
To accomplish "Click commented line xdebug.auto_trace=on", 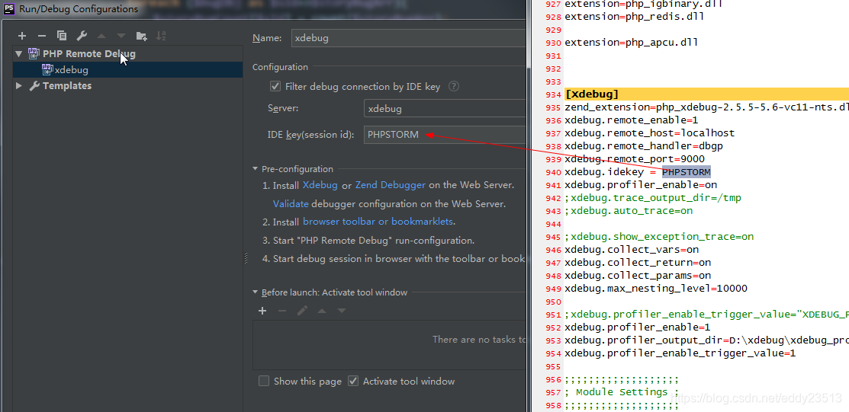I will (x=628, y=211).
